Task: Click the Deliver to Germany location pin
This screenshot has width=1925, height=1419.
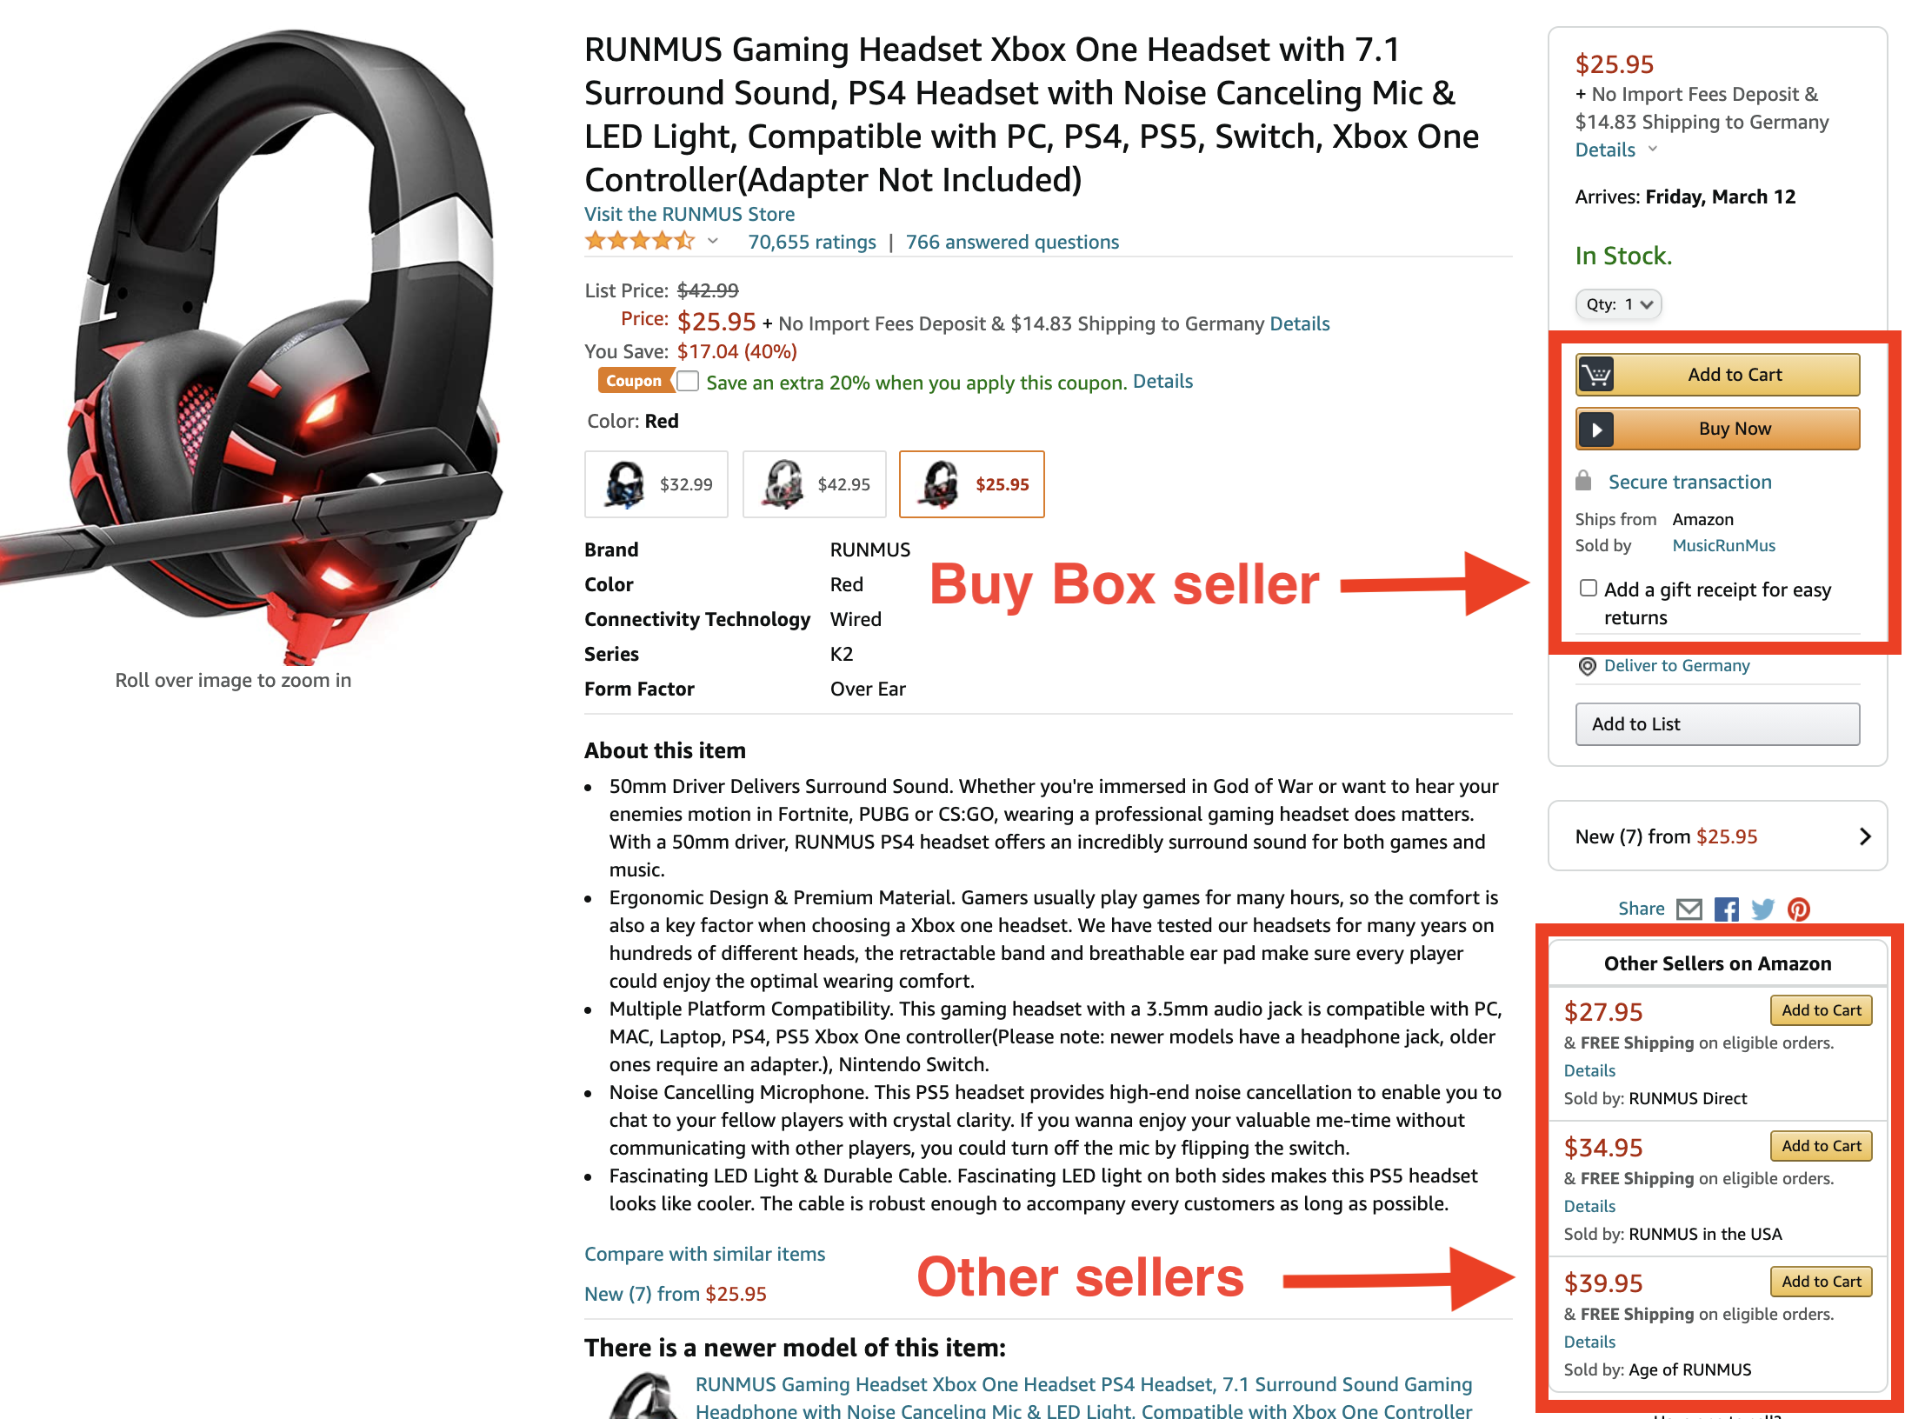Action: 1587,666
